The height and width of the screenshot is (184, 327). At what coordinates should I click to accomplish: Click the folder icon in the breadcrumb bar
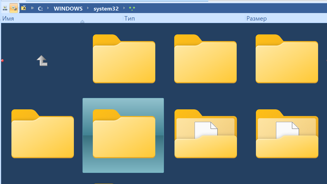point(24,8)
